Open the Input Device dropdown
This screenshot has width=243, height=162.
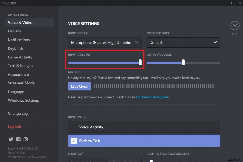[x=105, y=42]
